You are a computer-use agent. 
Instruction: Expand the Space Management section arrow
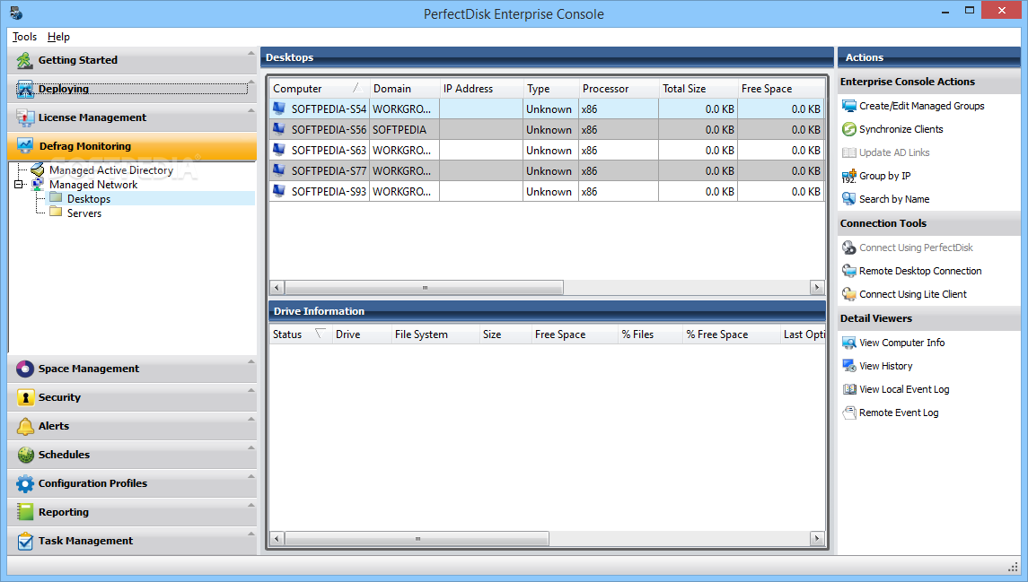point(250,362)
